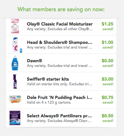Click the $1.00 saved amount
The width and height of the screenshot is (124, 136).
108,42
